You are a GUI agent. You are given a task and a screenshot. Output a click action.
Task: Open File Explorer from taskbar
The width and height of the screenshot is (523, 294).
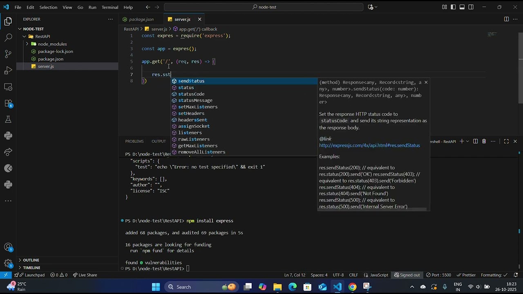pyautogui.click(x=277, y=287)
